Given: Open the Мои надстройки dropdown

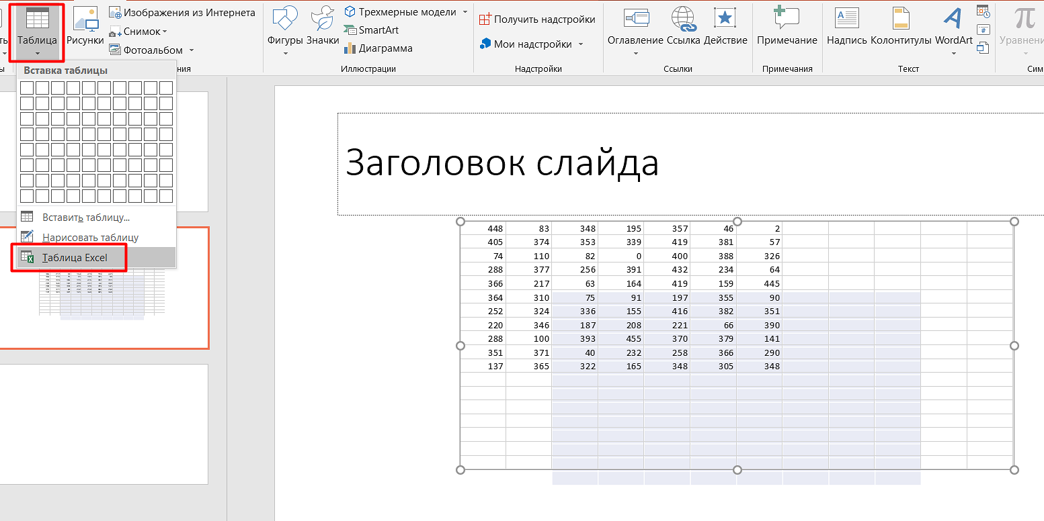Looking at the screenshot, I should 531,44.
